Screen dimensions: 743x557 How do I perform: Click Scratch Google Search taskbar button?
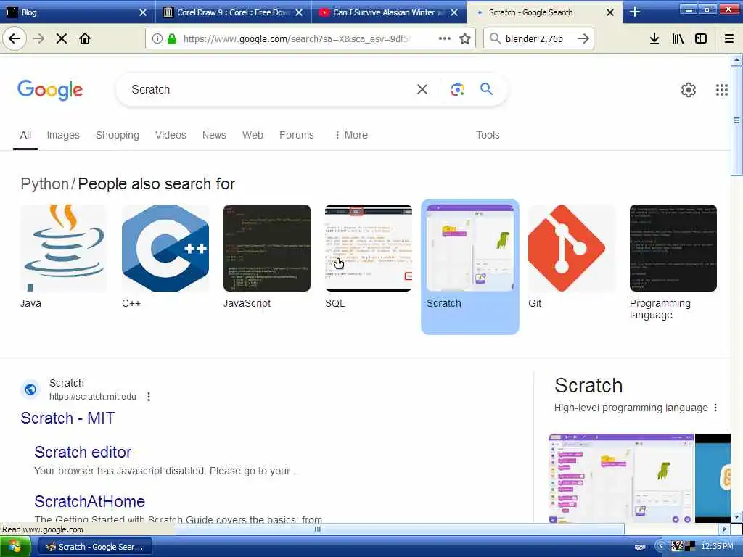click(x=95, y=547)
